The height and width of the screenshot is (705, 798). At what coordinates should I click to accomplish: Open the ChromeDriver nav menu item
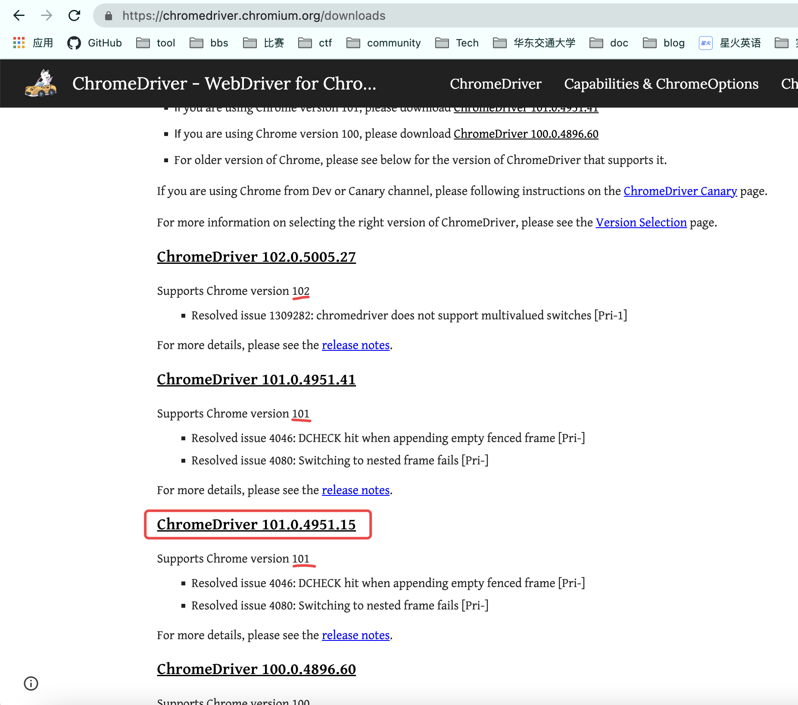click(x=496, y=83)
